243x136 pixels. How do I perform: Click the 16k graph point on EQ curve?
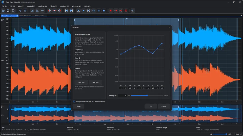162,43
